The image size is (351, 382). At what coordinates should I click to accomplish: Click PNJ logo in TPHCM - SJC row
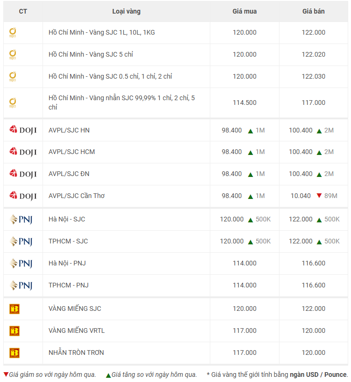pos(21,242)
